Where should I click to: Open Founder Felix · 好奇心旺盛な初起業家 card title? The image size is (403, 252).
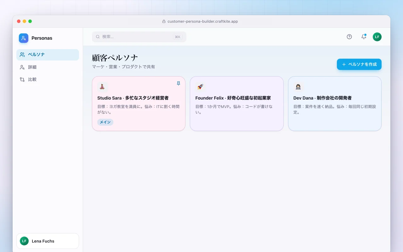pos(233,98)
